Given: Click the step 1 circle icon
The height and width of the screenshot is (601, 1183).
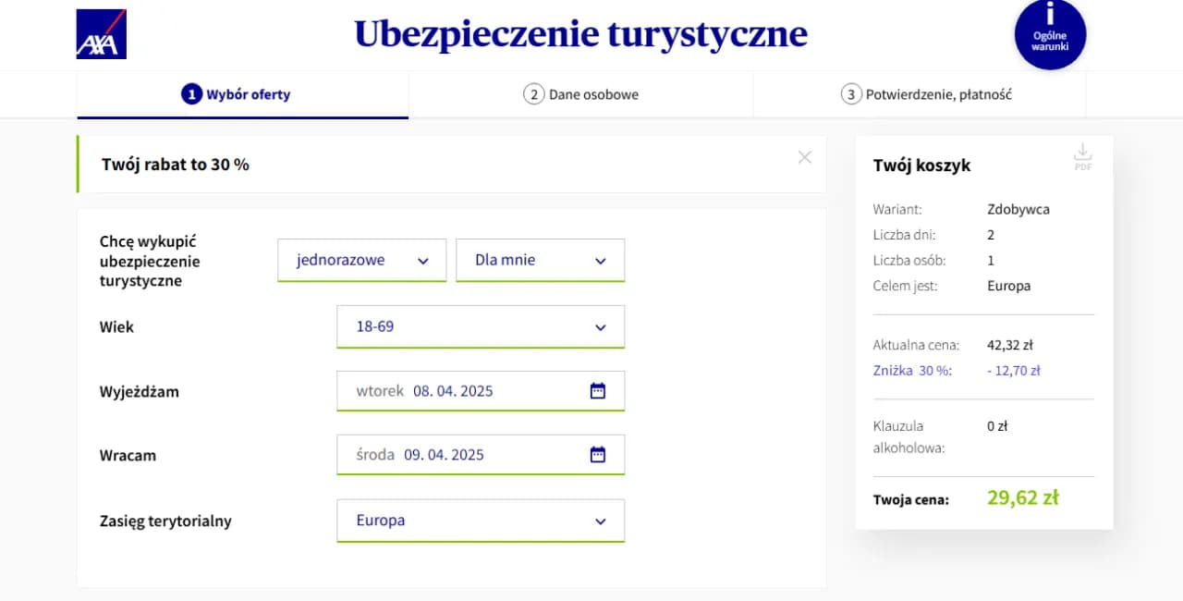Looking at the screenshot, I should point(191,93).
